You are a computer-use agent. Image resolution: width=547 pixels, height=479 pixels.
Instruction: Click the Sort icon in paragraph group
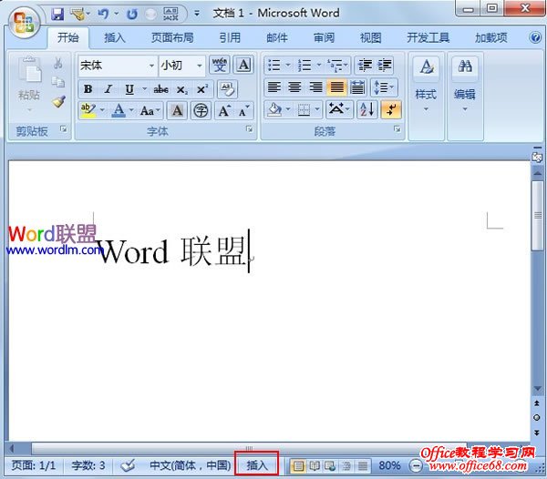[x=367, y=110]
